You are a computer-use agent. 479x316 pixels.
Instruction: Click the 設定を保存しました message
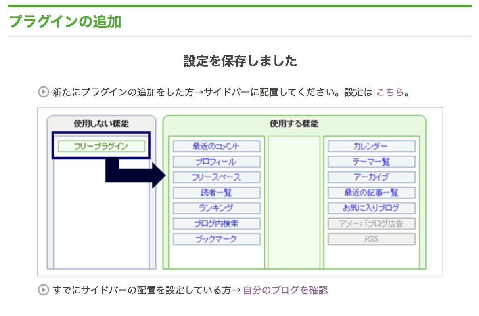coord(240,61)
